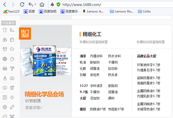The width and height of the screenshot is (173, 118).
Task: Click the right 科慕钛白粉登陆阿里 link
Action: point(151,42)
